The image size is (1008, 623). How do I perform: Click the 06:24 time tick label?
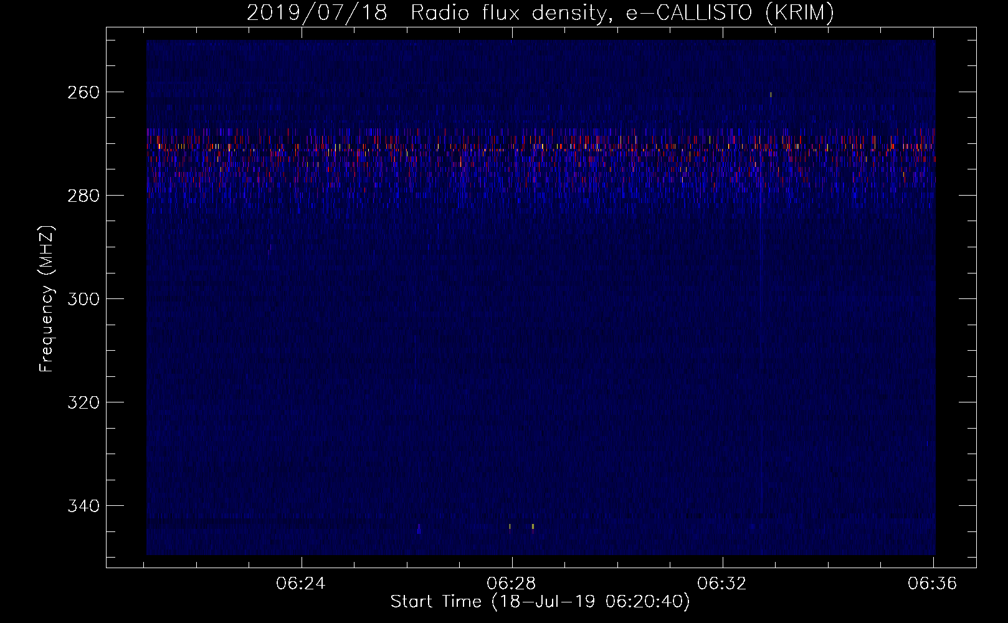tap(302, 584)
